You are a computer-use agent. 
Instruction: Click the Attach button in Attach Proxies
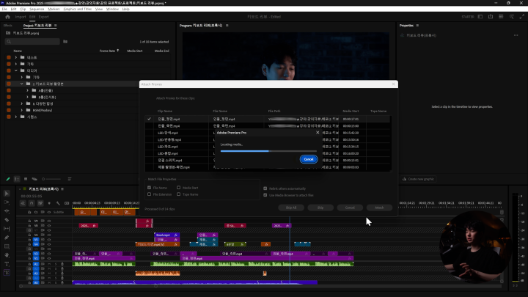point(379,208)
